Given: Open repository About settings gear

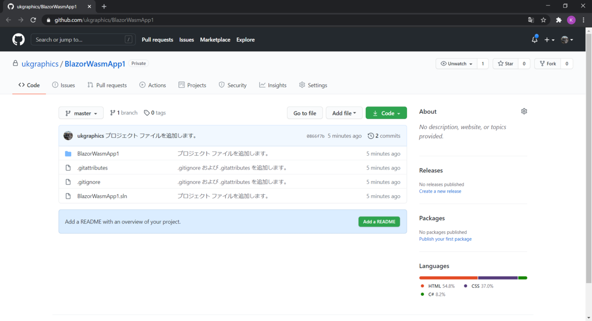Looking at the screenshot, I should [524, 111].
